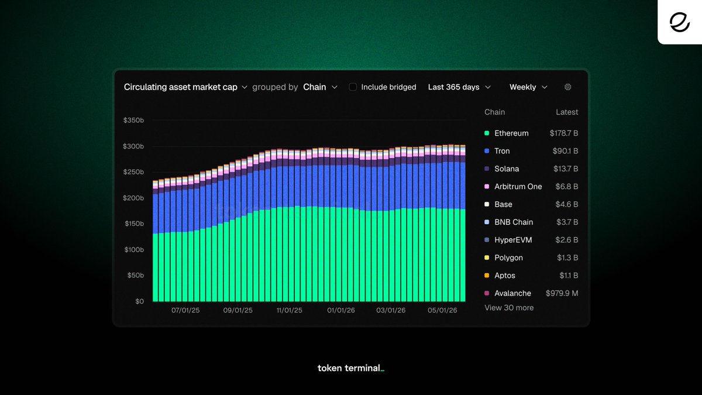Screen dimensions: 702x395
Task: Select the Aptos legend label
Action: tap(505, 276)
